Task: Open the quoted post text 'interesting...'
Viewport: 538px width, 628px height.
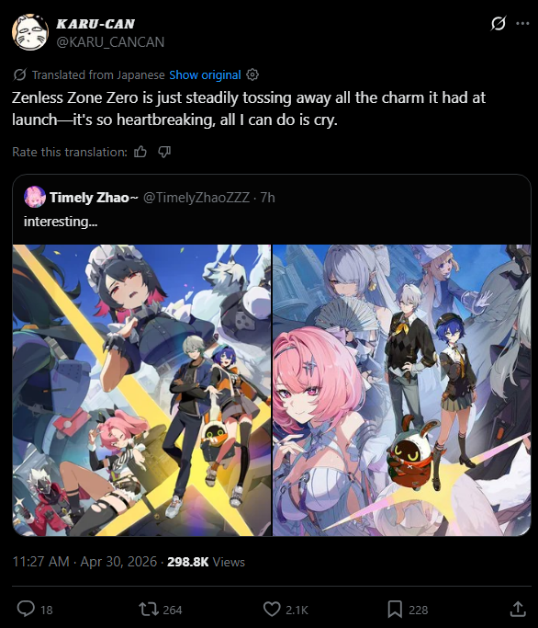Action: [x=61, y=221]
